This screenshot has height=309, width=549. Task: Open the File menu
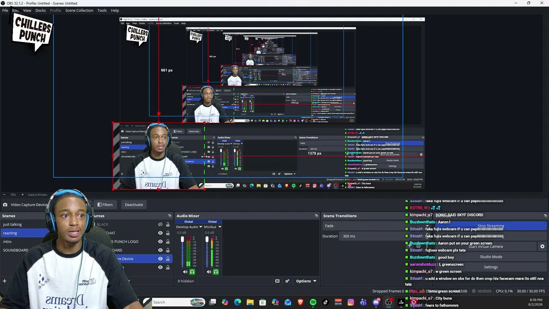[5, 10]
